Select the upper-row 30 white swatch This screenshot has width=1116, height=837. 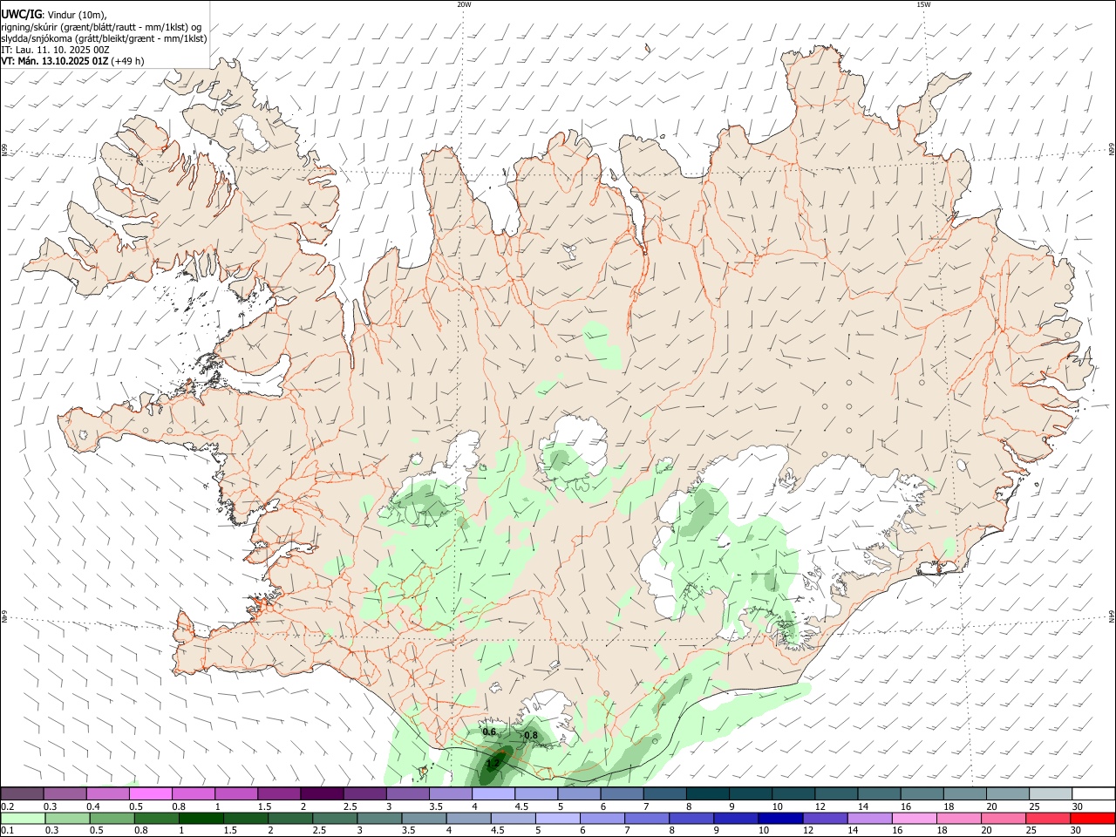pos(1093,794)
